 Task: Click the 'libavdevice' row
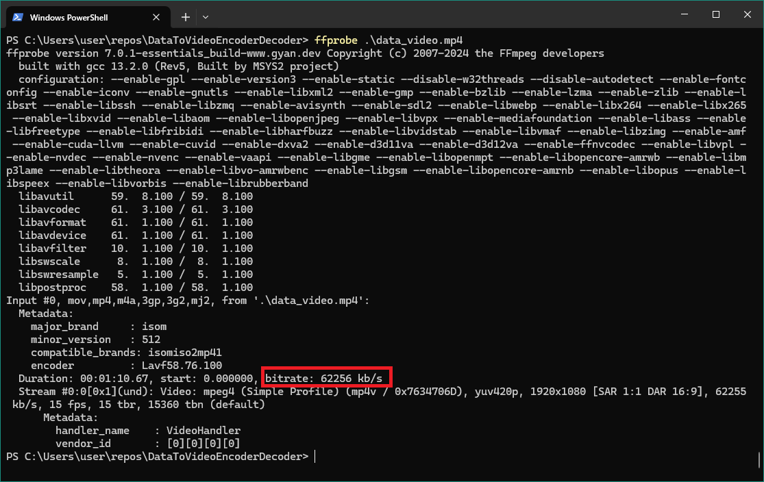coord(136,236)
